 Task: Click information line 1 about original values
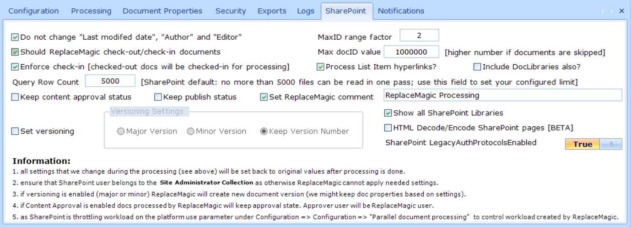tap(209, 172)
